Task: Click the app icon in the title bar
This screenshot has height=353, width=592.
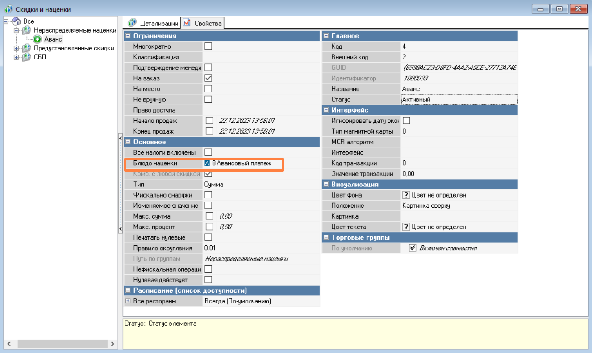Action: (x=8, y=9)
